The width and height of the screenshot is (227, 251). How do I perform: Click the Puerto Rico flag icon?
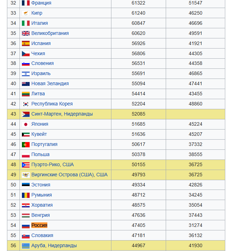point(26,165)
